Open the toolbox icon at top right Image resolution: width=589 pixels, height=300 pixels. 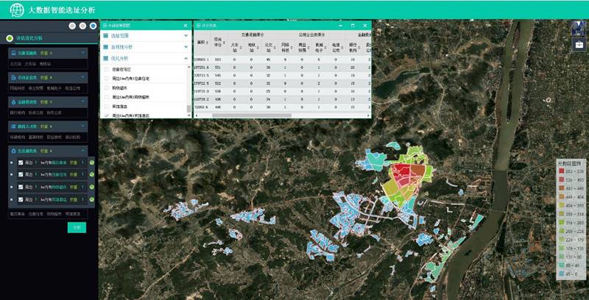[x=579, y=45]
